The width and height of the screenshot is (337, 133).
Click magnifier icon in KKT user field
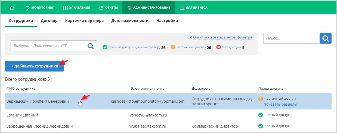pyautogui.click(x=91, y=46)
